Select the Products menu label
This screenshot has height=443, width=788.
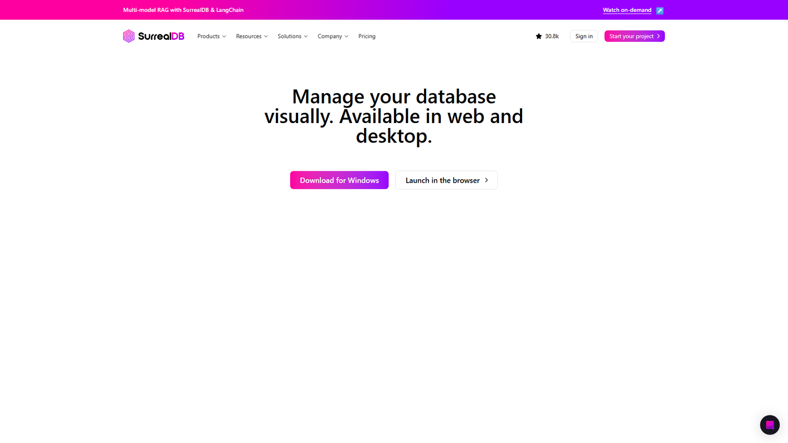[x=208, y=36]
